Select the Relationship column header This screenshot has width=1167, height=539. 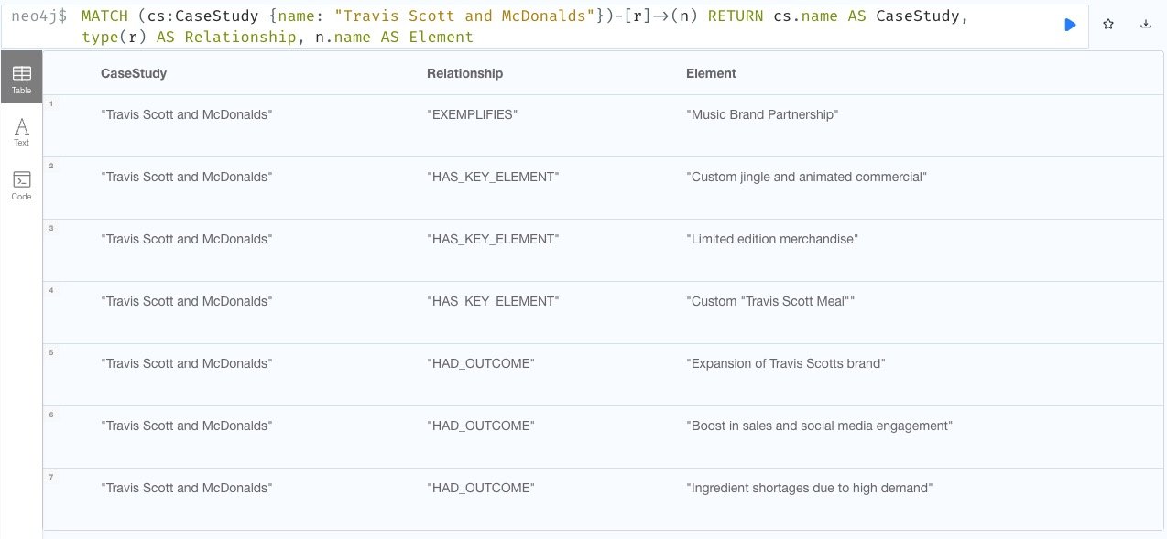pos(464,73)
